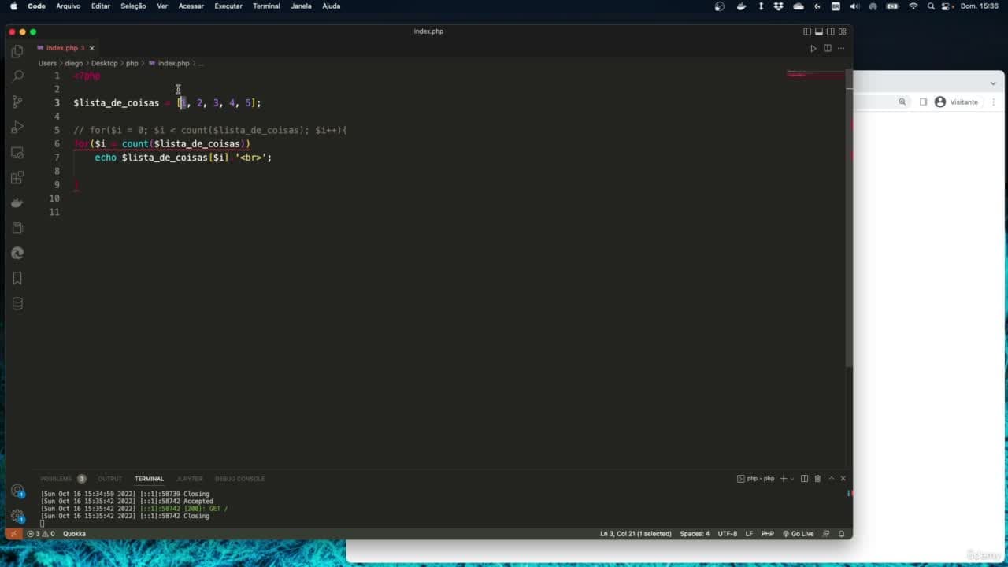Open the Editar menu
1008x567 pixels.
(101, 6)
